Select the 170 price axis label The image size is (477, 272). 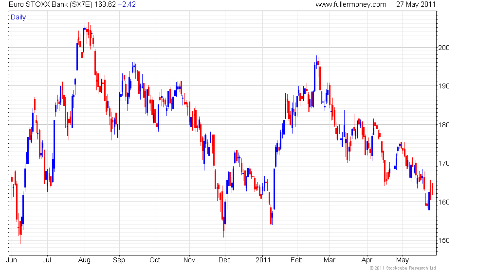pyautogui.click(x=443, y=163)
